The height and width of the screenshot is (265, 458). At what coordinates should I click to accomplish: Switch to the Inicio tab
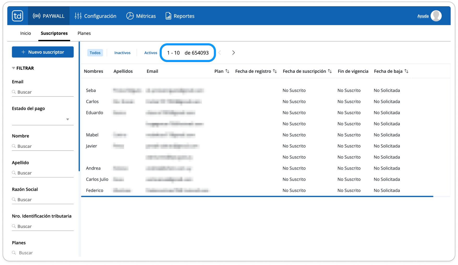26,33
